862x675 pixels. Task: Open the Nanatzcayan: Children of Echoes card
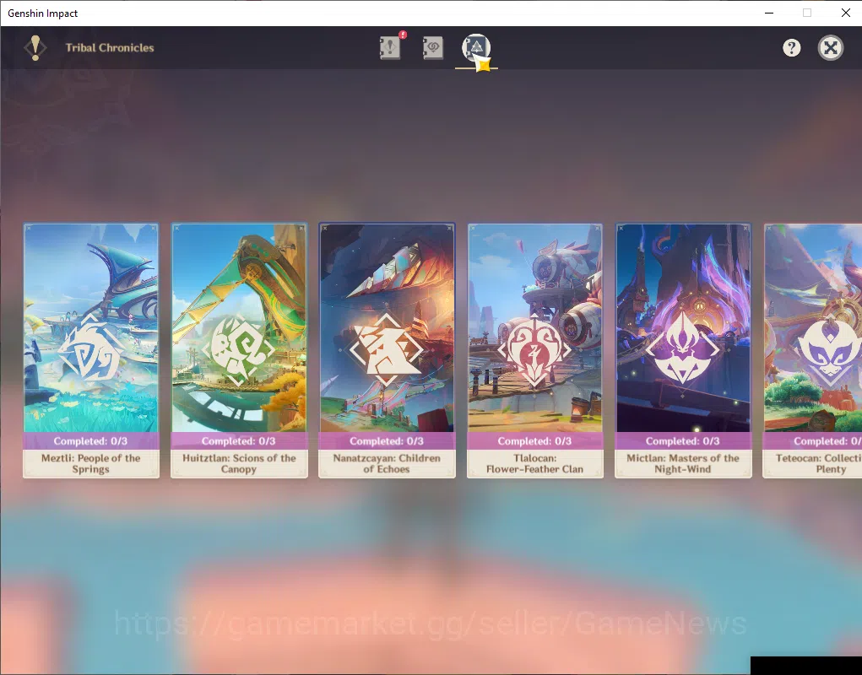[387, 350]
